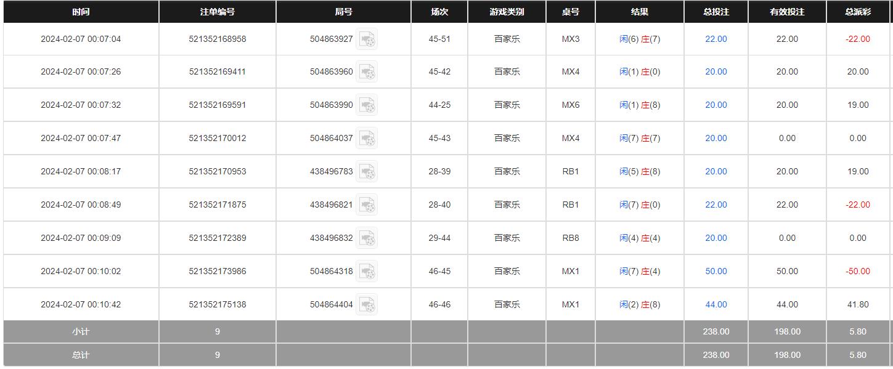This screenshot has width=893, height=369.
Task: Click the result 闲(2) 庄(8) cell
Action: tap(640, 304)
